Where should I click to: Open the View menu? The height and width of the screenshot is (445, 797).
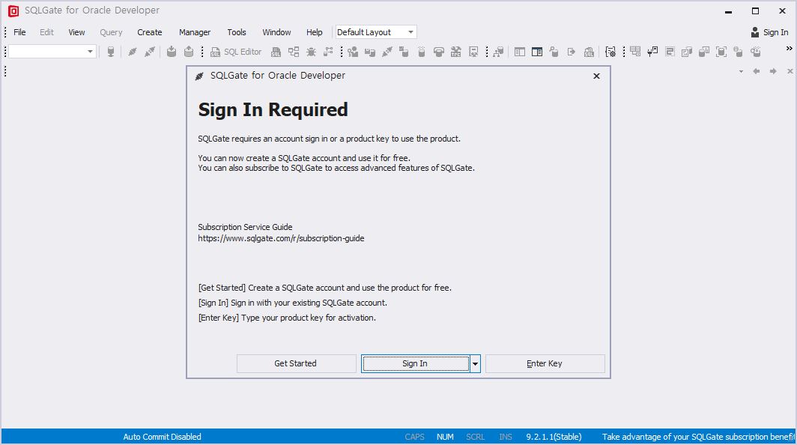pos(76,32)
